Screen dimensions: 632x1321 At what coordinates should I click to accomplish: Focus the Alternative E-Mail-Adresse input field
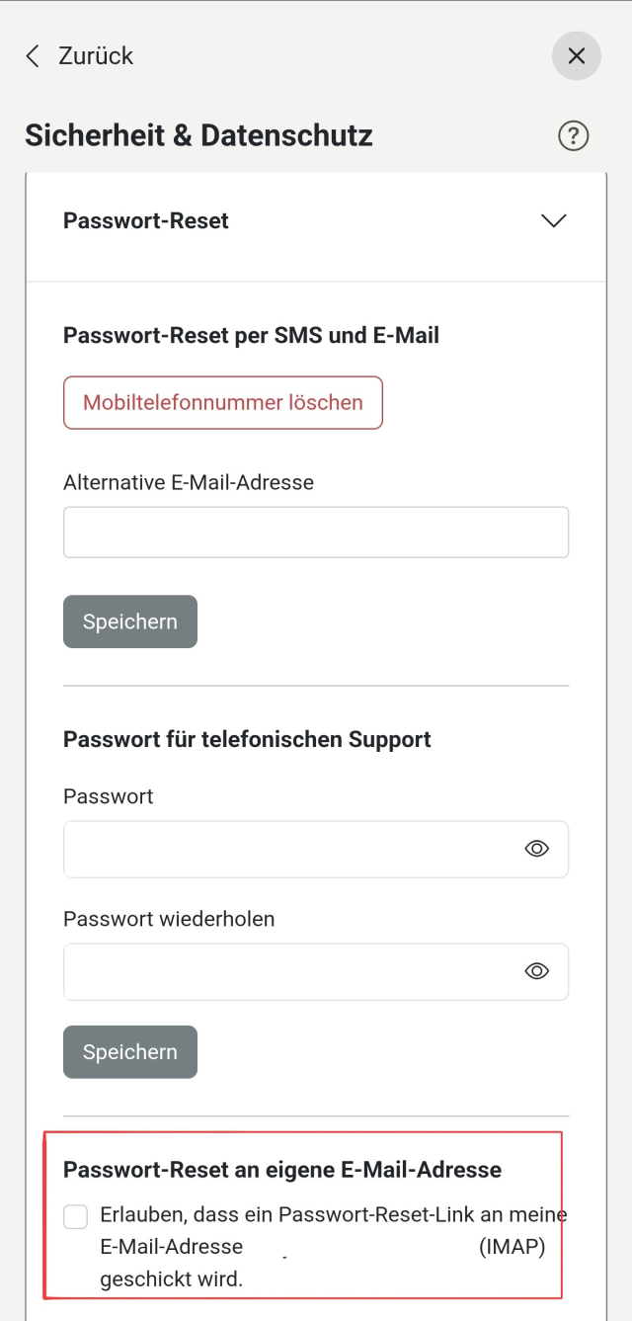tap(316, 533)
